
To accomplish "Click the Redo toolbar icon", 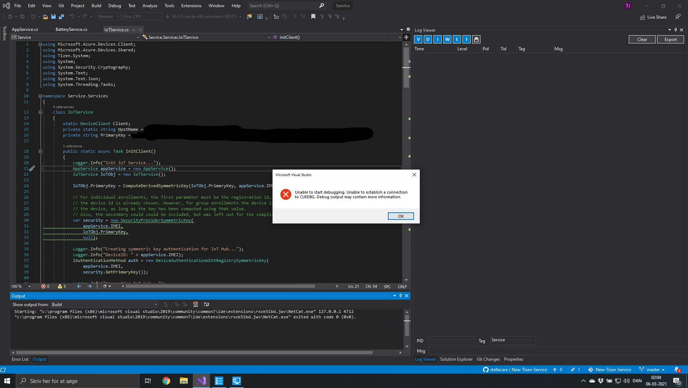I will click(85, 17).
